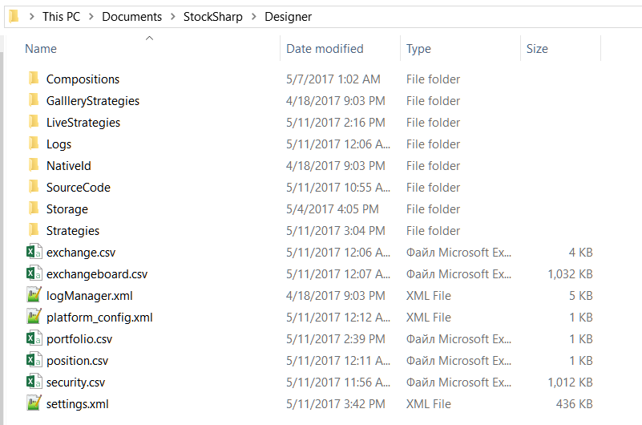Sort by the Name column header

tap(41, 49)
